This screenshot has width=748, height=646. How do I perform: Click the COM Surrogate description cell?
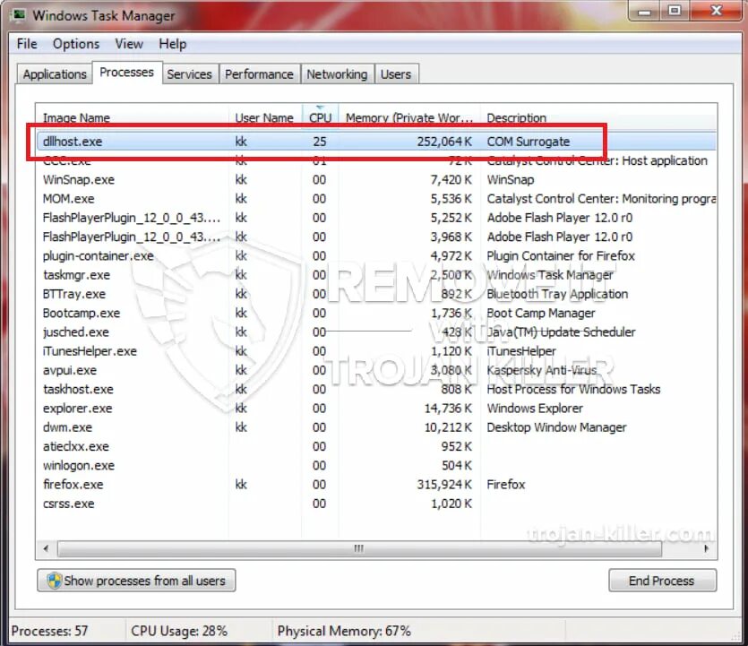click(529, 142)
